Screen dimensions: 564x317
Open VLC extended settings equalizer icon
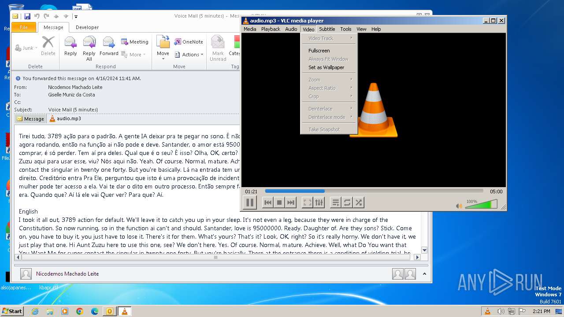[319, 203]
